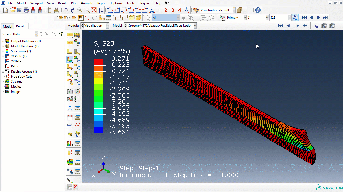This screenshot has width=343, height=192.
Task: Save the model database via floppy icon
Action: pyautogui.click(x=19, y=10)
